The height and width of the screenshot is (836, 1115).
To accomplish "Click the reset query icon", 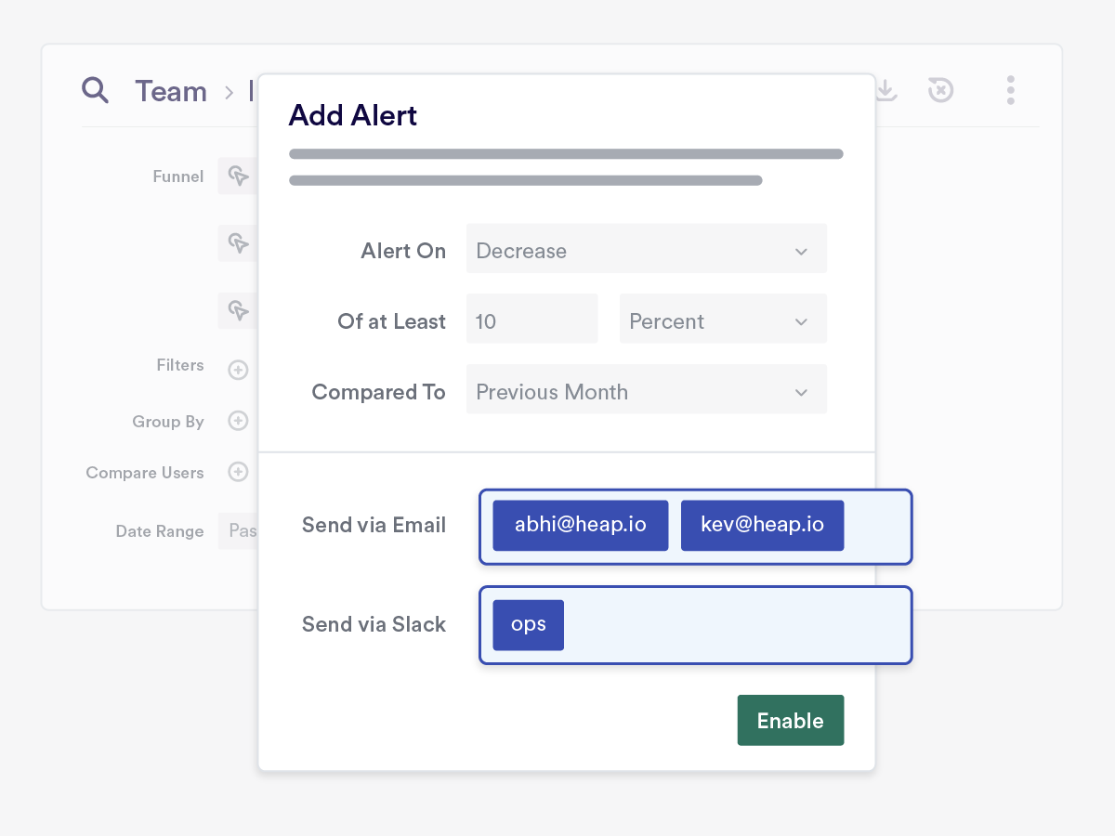I will (x=940, y=90).
